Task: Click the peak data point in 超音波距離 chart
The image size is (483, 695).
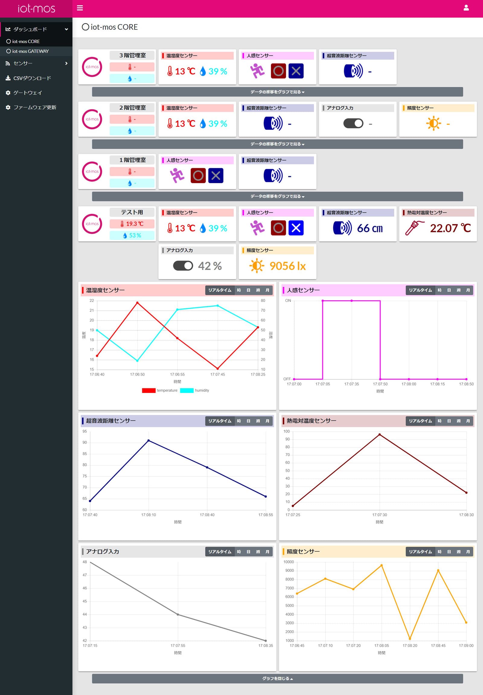Action: [148, 441]
